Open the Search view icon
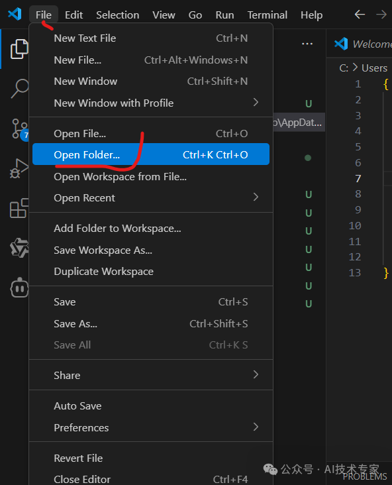Viewport: 392px width, 485px height. click(20, 89)
